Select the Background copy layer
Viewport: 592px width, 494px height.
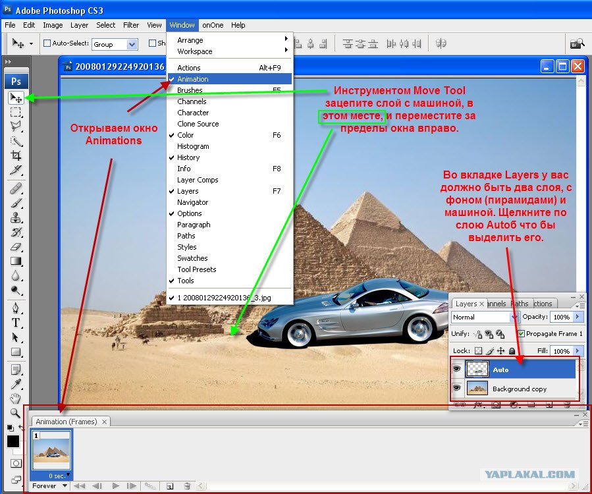521,389
